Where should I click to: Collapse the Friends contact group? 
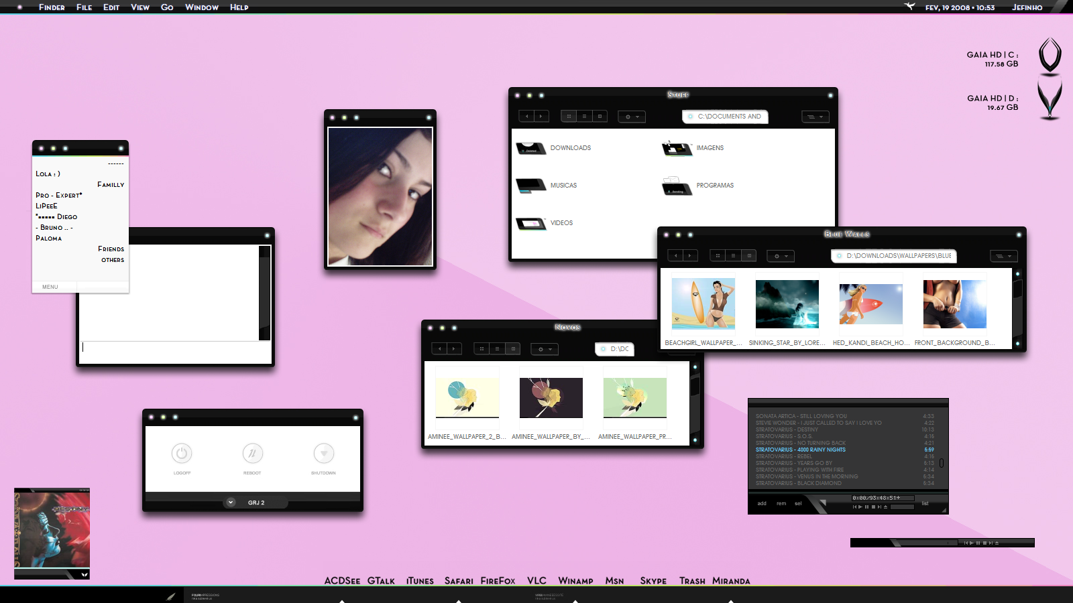(111, 249)
